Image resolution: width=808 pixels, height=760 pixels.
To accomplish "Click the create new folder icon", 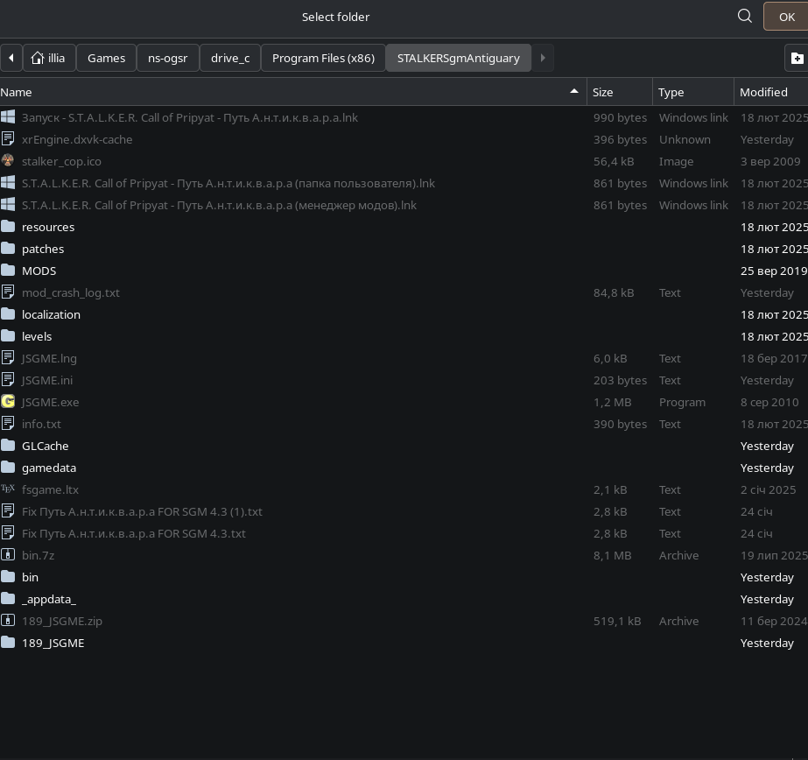I will 797,58.
